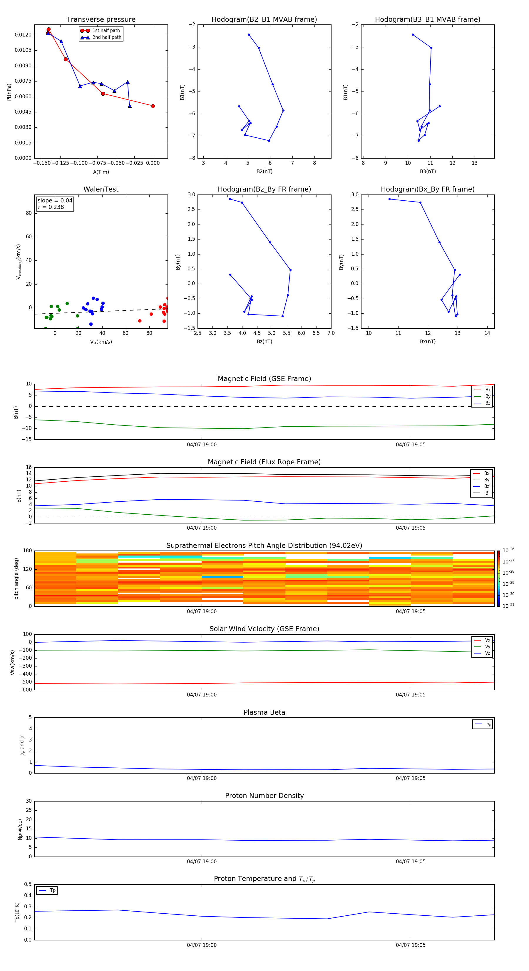Click 'Magnetic Field (GSE Frame)' title

(264, 379)
